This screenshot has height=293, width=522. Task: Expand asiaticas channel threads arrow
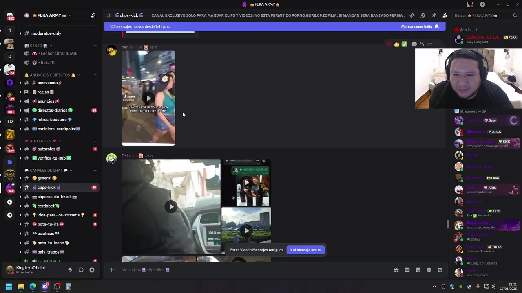pos(20,234)
